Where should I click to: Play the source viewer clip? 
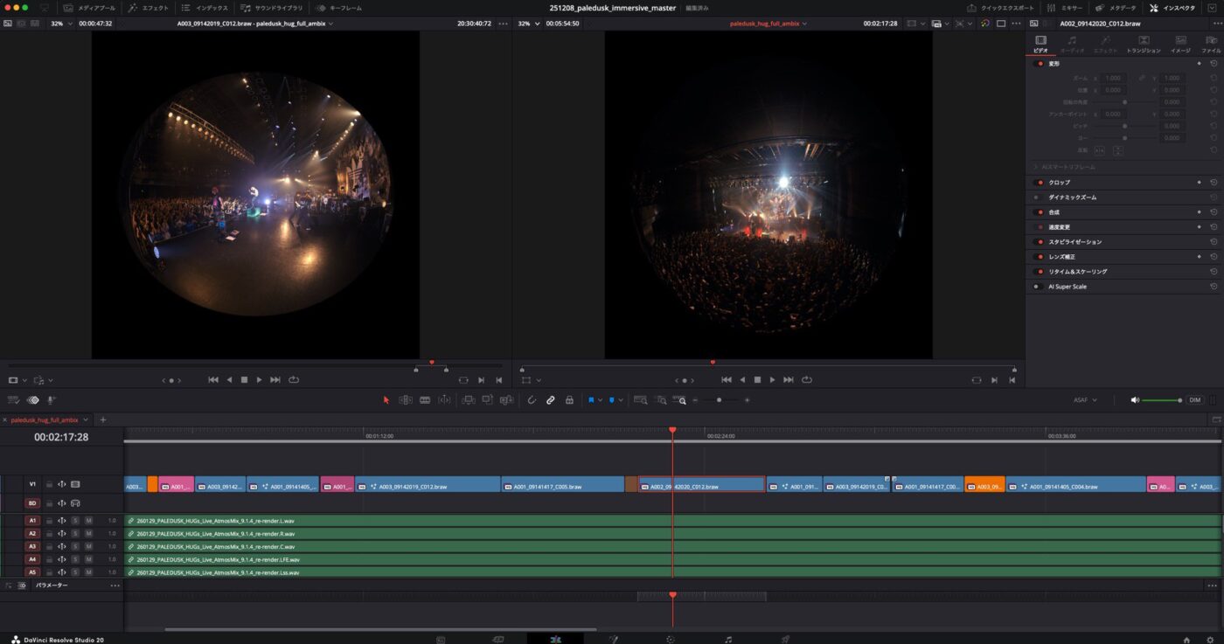(260, 380)
